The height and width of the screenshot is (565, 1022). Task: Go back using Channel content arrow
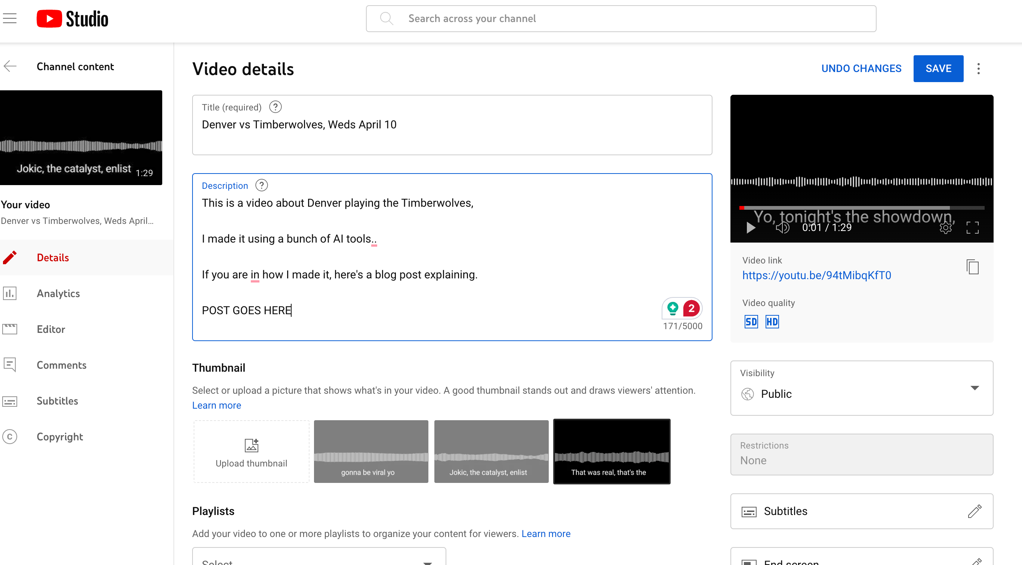pyautogui.click(x=10, y=66)
